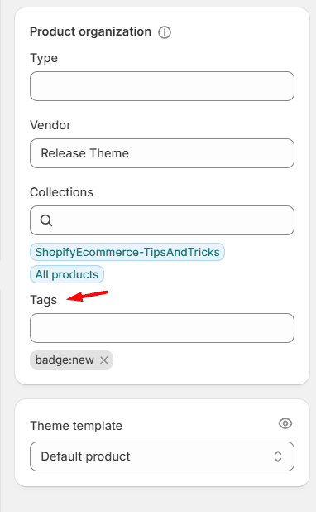Open the All products collection chip

[x=67, y=274]
